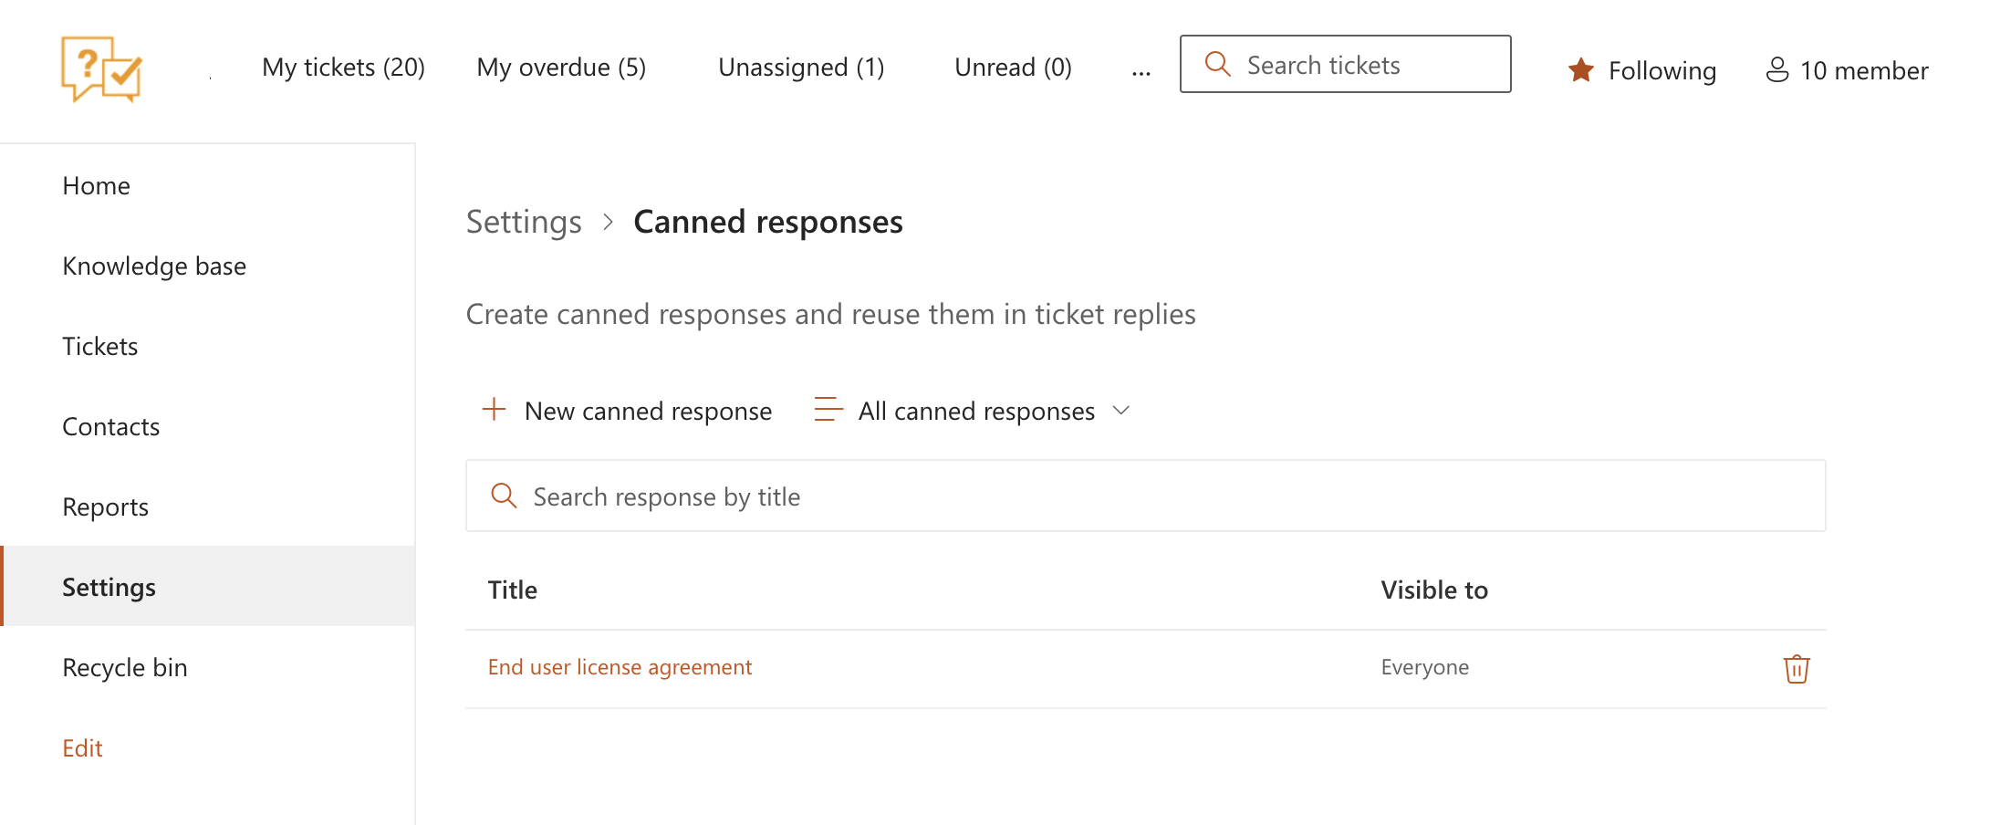
Task: Open the more options ellipsis in top bar
Action: coord(1141,69)
